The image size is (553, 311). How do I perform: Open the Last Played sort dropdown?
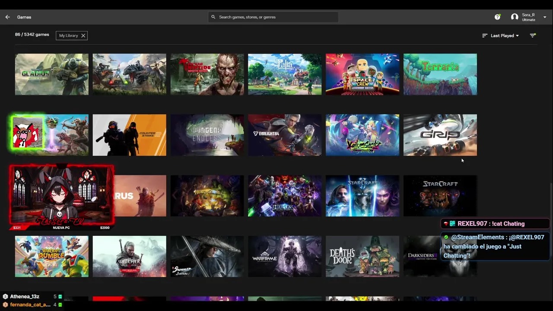(505, 35)
